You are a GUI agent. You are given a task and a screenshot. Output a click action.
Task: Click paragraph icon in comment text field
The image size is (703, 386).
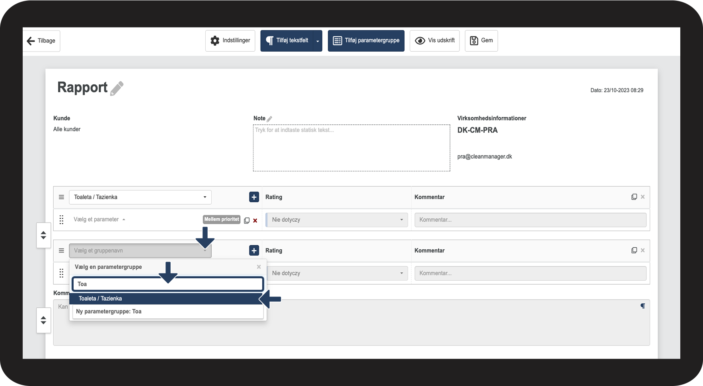642,306
